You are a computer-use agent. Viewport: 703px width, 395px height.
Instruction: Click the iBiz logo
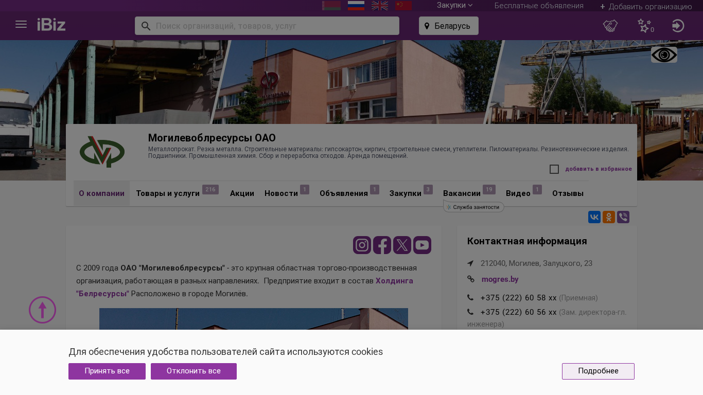coord(51,25)
